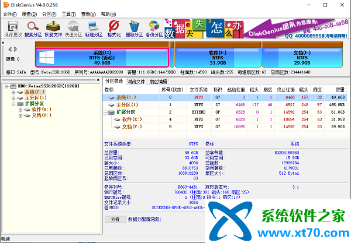The image size is (351, 243).
Task: Click the 465.0MB capacity cell
Action: 337,105
